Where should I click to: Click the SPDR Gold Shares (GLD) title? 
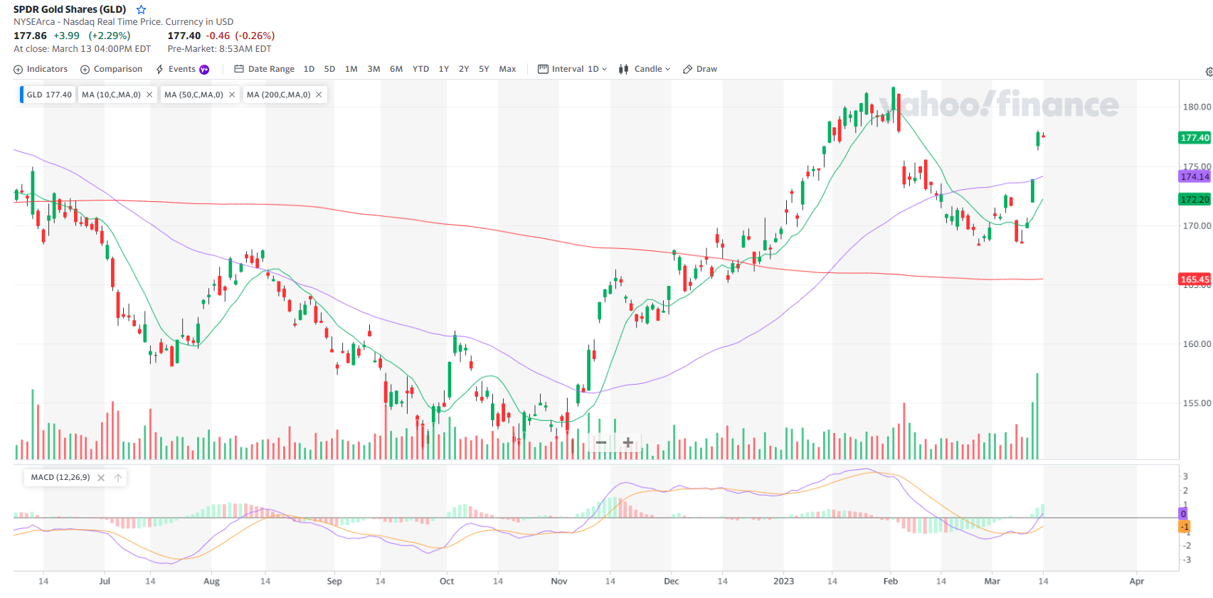(x=70, y=9)
